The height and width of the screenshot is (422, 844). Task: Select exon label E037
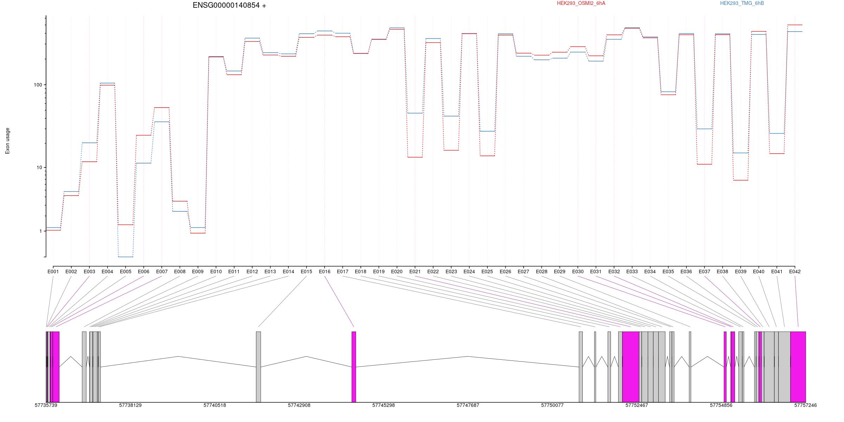pos(704,271)
